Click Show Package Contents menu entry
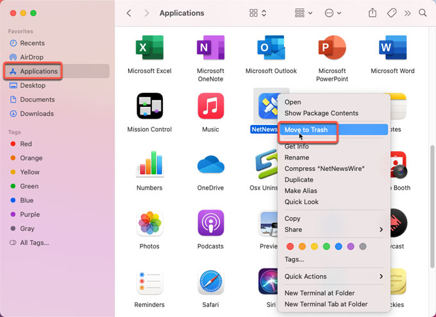 321,113
